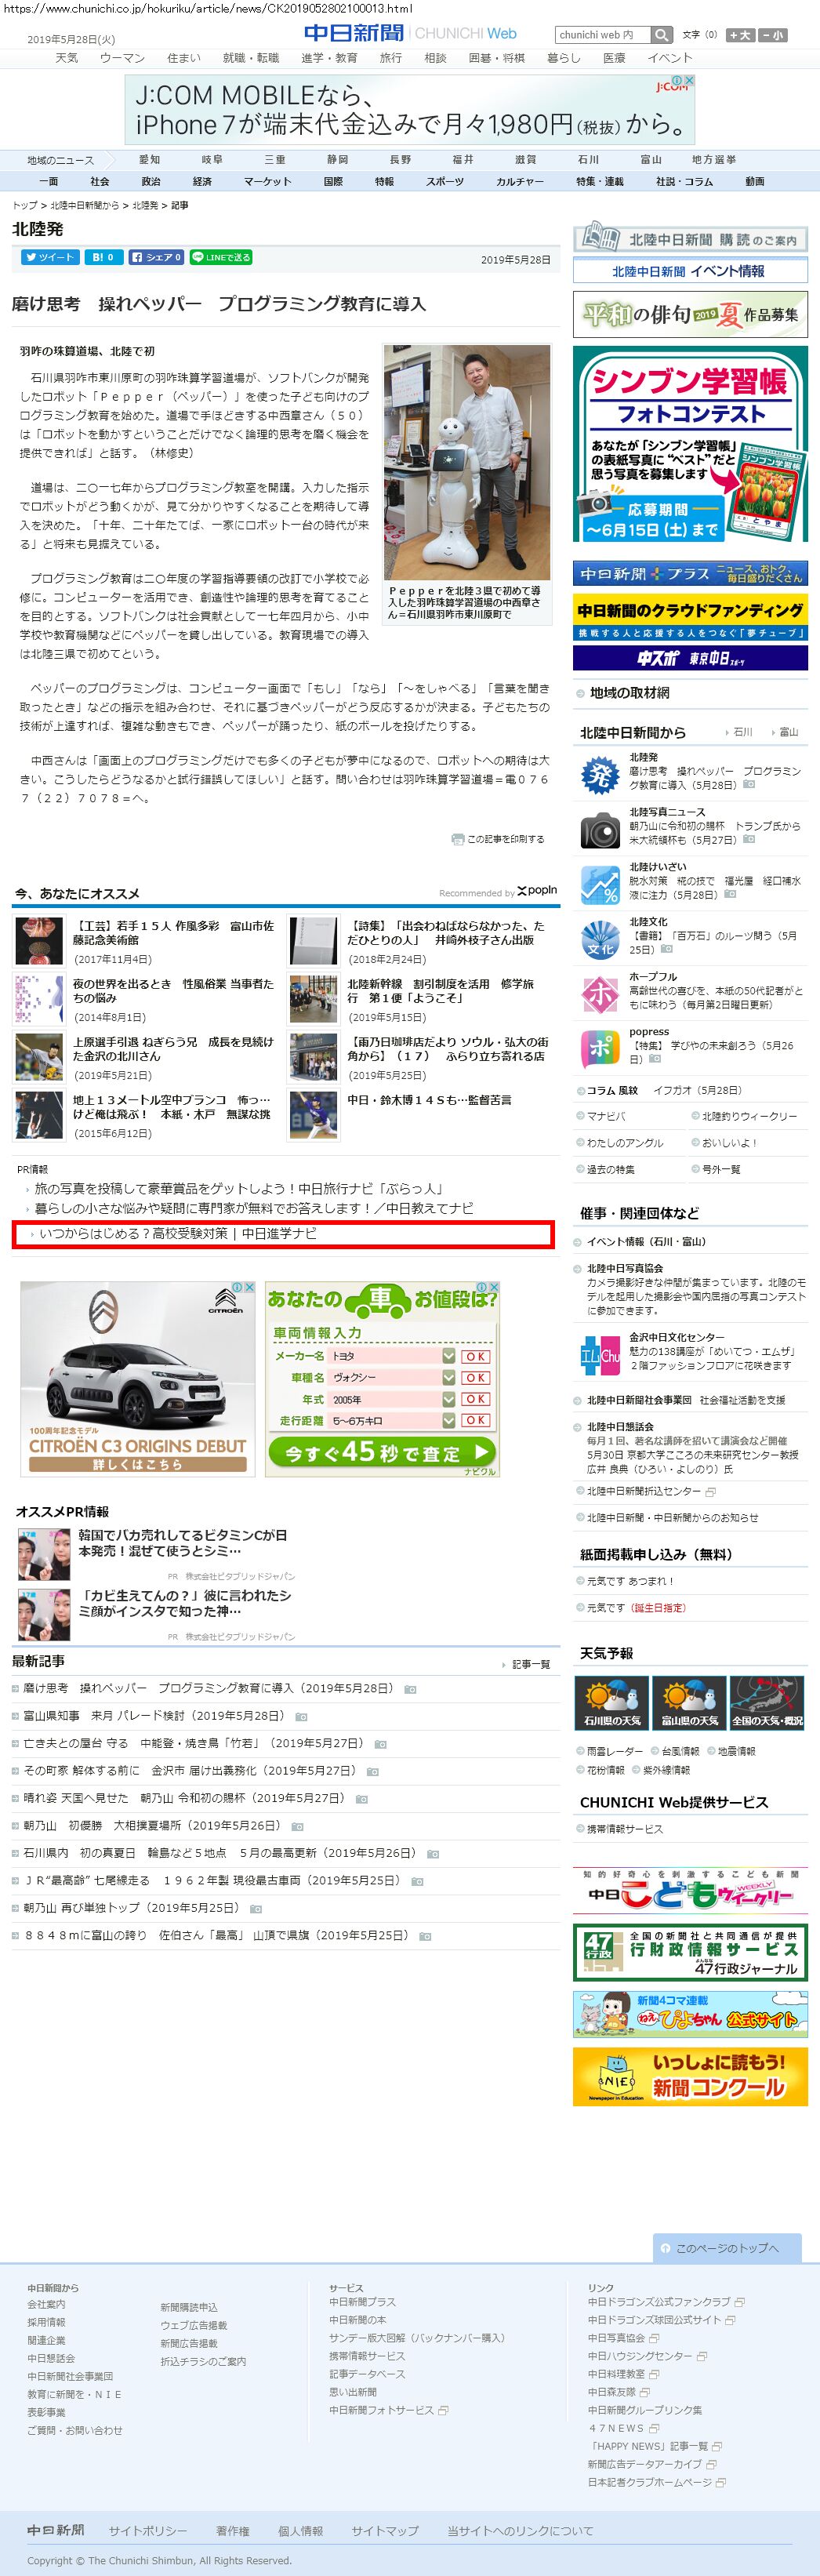Open 号外一覧 sidebar link
Screen dimensions: 820x2576
tap(721, 1169)
